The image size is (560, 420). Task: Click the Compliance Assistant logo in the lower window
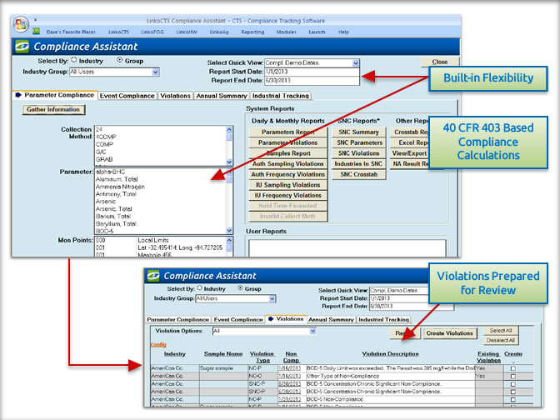click(153, 276)
